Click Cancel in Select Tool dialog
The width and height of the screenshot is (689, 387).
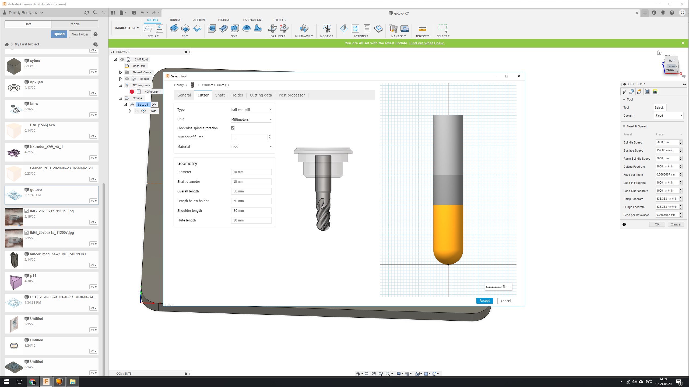click(506, 301)
